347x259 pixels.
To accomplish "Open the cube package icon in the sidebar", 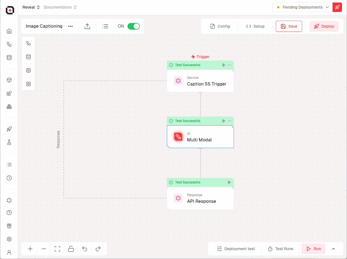I will pos(9,80).
